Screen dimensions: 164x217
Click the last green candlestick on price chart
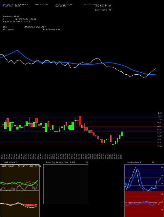122,134
